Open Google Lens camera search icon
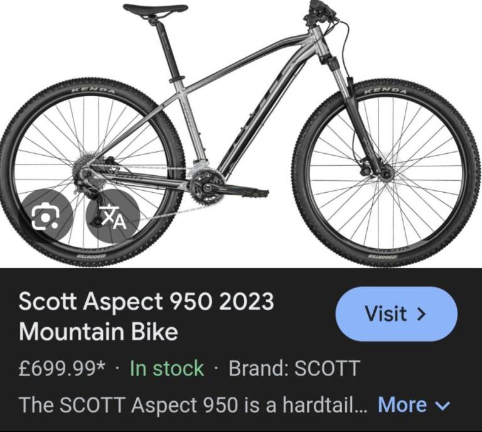The height and width of the screenshot is (432, 482). tap(45, 215)
